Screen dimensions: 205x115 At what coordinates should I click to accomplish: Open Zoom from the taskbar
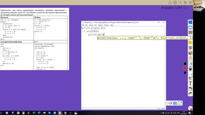pyautogui.click(x=55, y=113)
